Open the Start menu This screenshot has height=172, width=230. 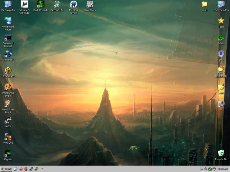[6, 169]
